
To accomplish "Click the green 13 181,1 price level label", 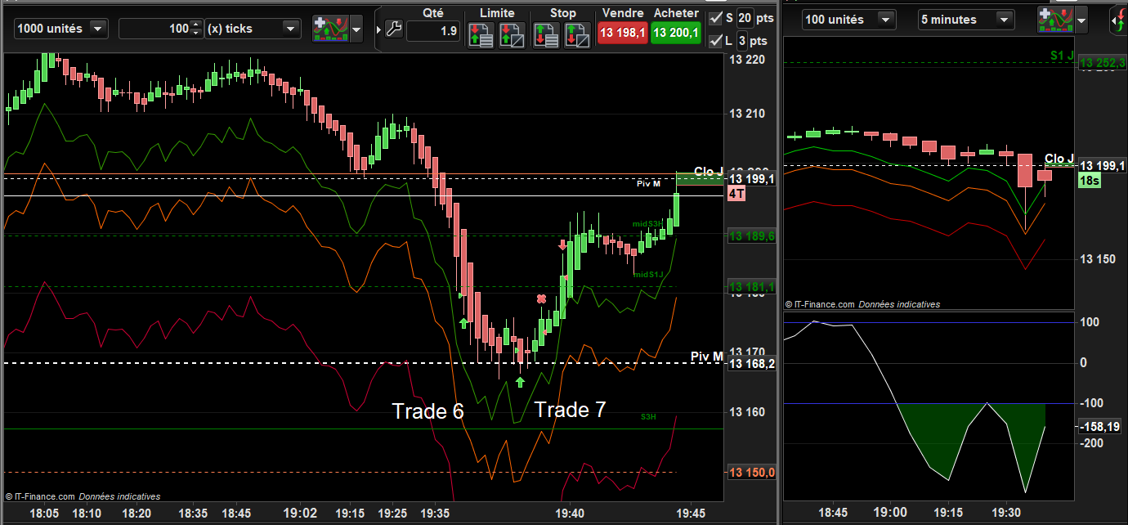I will [x=752, y=287].
